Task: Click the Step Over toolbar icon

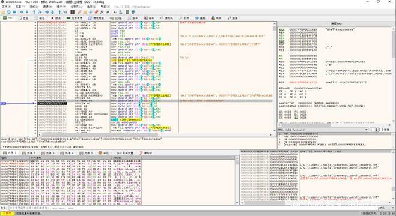Action: [x=40, y=12]
